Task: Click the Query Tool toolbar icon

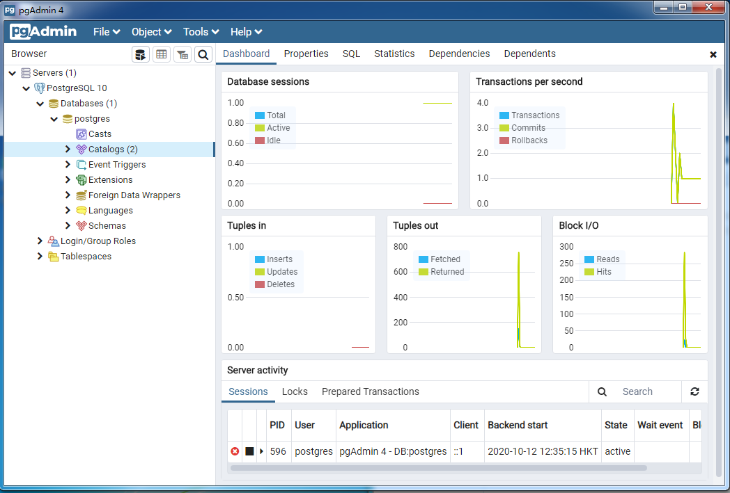Action: (x=141, y=54)
